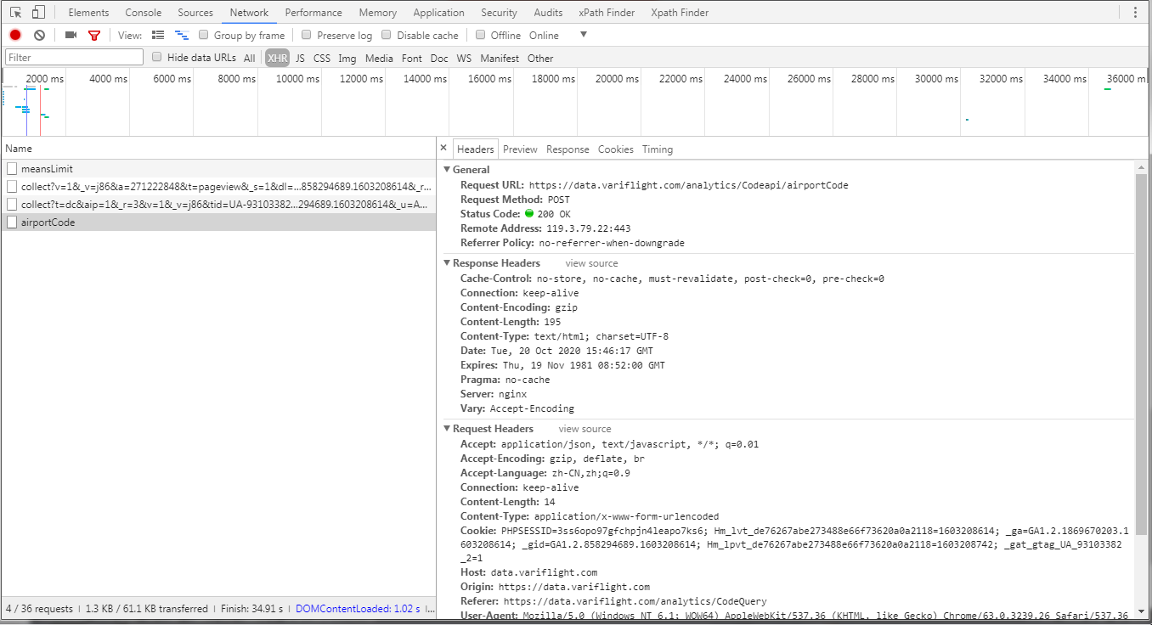Viewport: 1152px width, 625px height.
Task: Click into the Filter text field
Action: tap(75, 57)
